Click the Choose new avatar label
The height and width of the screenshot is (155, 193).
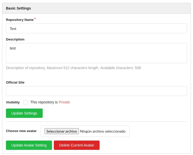coord(21,131)
